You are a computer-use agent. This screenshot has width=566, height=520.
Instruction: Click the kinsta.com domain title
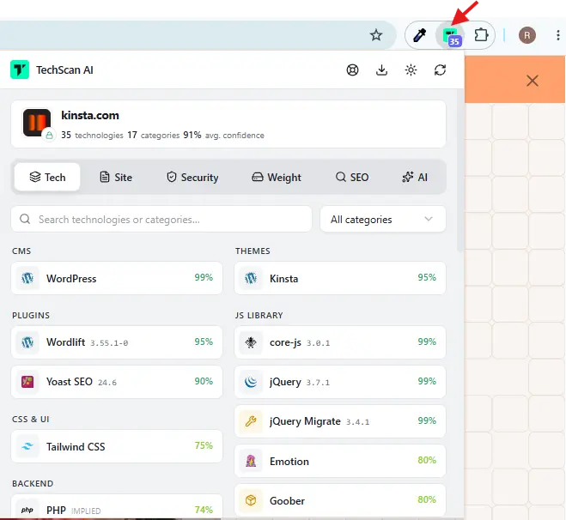[90, 115]
